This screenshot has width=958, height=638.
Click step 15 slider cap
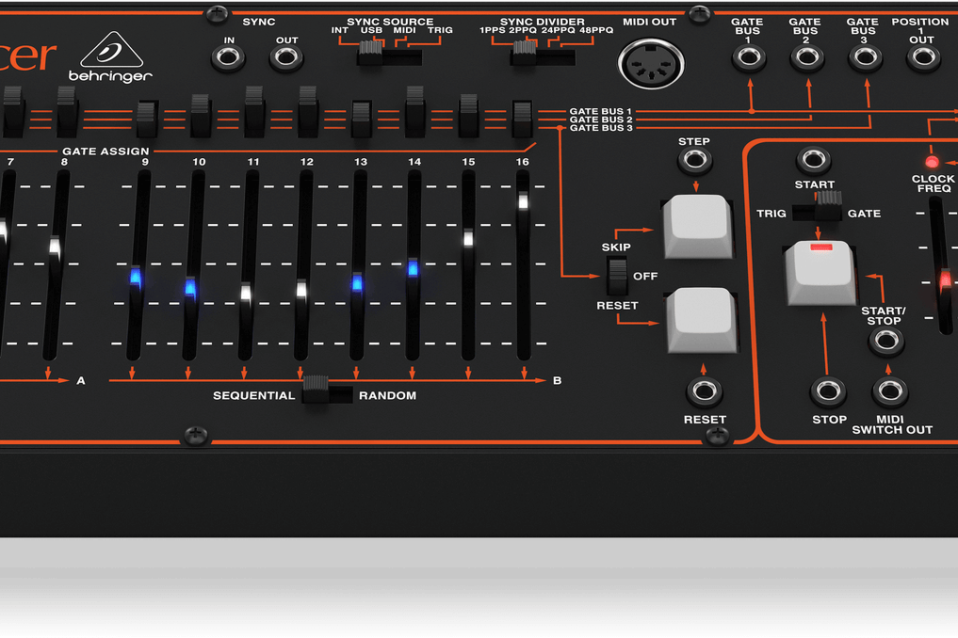[468, 238]
